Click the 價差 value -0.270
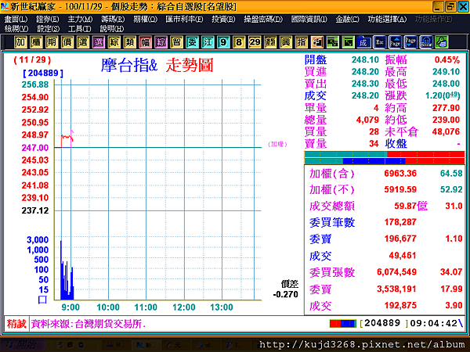Screen dimensions: 470x352 coord(285,294)
